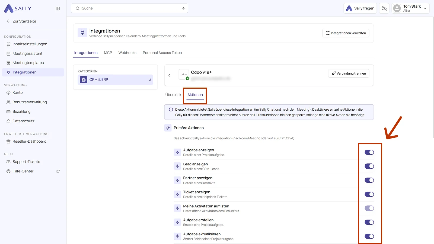This screenshot has height=244, width=434.
Task: Open Benutzerverwaltung in the sidebar
Action: [x=33, y=102]
